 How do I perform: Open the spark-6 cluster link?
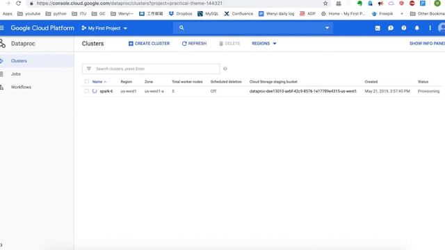(106, 91)
